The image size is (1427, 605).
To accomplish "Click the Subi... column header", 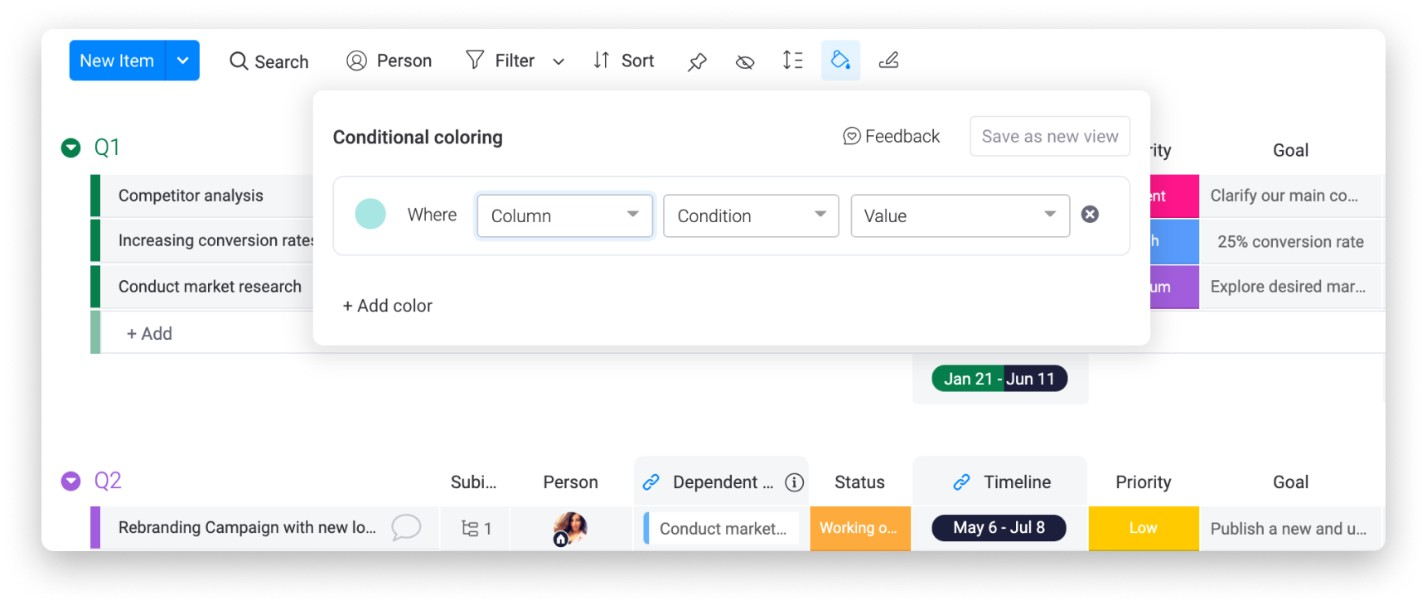I will click(x=473, y=482).
